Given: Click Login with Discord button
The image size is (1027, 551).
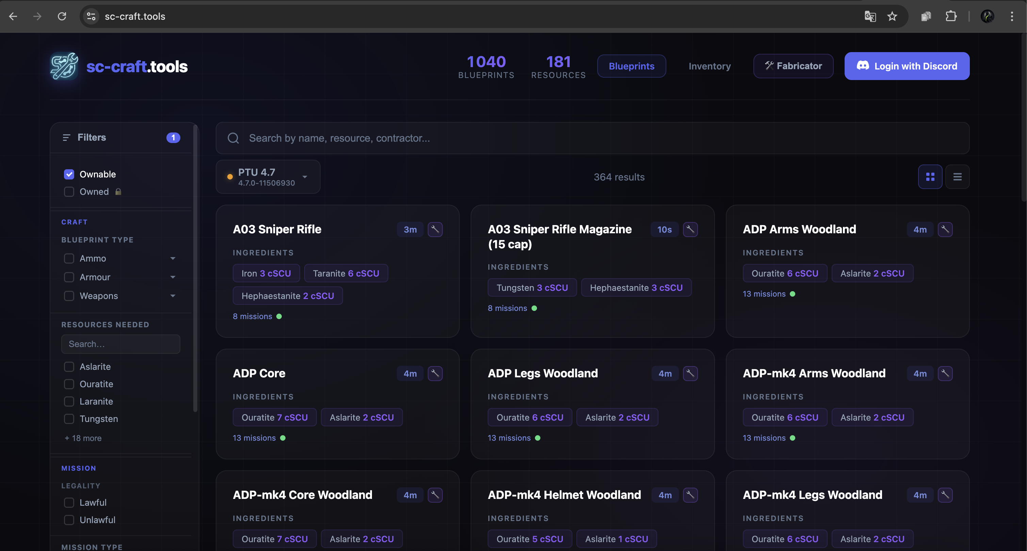Looking at the screenshot, I should click(907, 66).
